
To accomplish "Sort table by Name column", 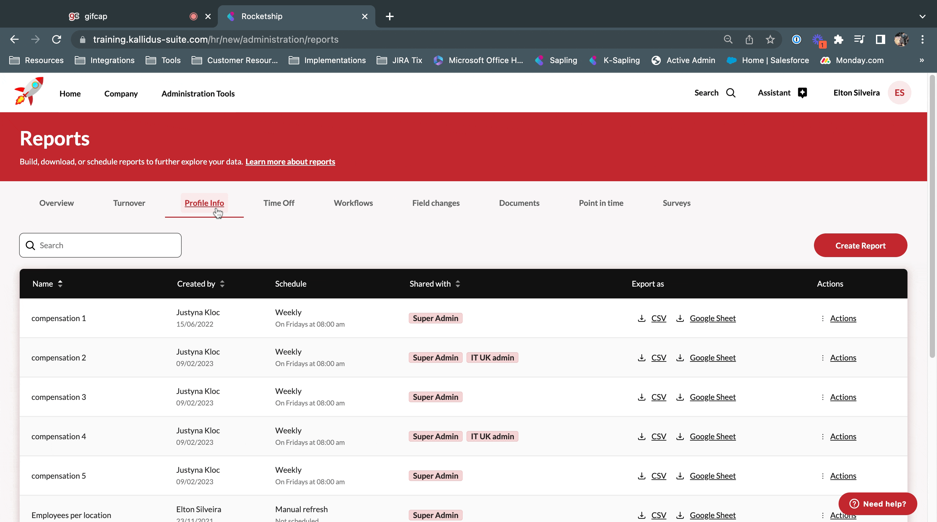I will coord(60,284).
